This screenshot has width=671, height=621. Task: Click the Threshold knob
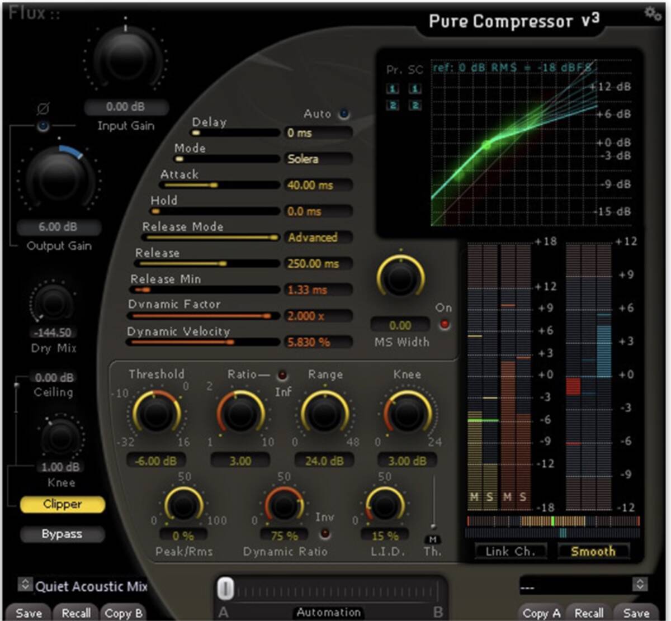[156, 414]
